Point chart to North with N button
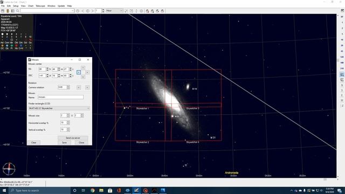This screenshot has height=194, width=345. point(342,85)
